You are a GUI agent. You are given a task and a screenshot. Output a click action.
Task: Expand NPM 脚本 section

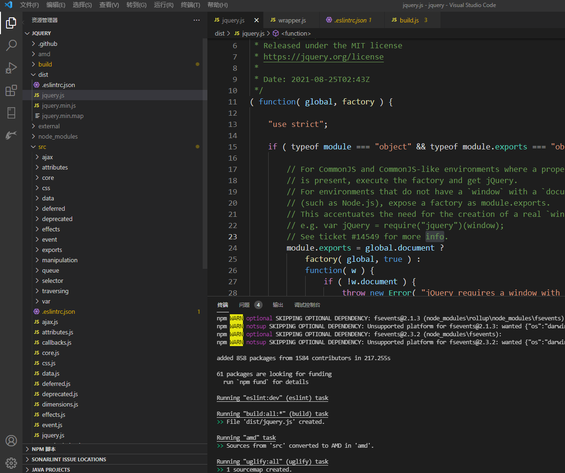115,449
